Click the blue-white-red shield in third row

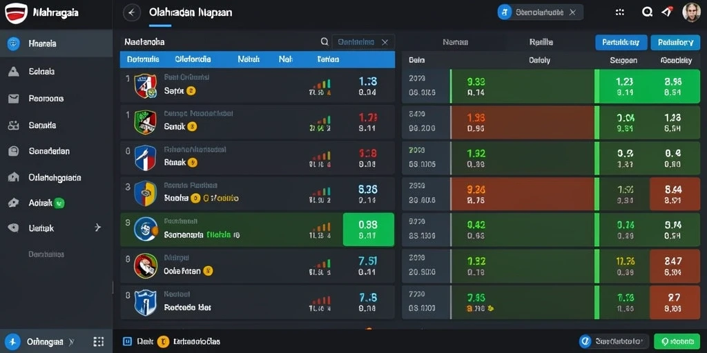click(x=145, y=158)
